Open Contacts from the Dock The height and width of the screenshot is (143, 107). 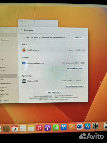6,128
